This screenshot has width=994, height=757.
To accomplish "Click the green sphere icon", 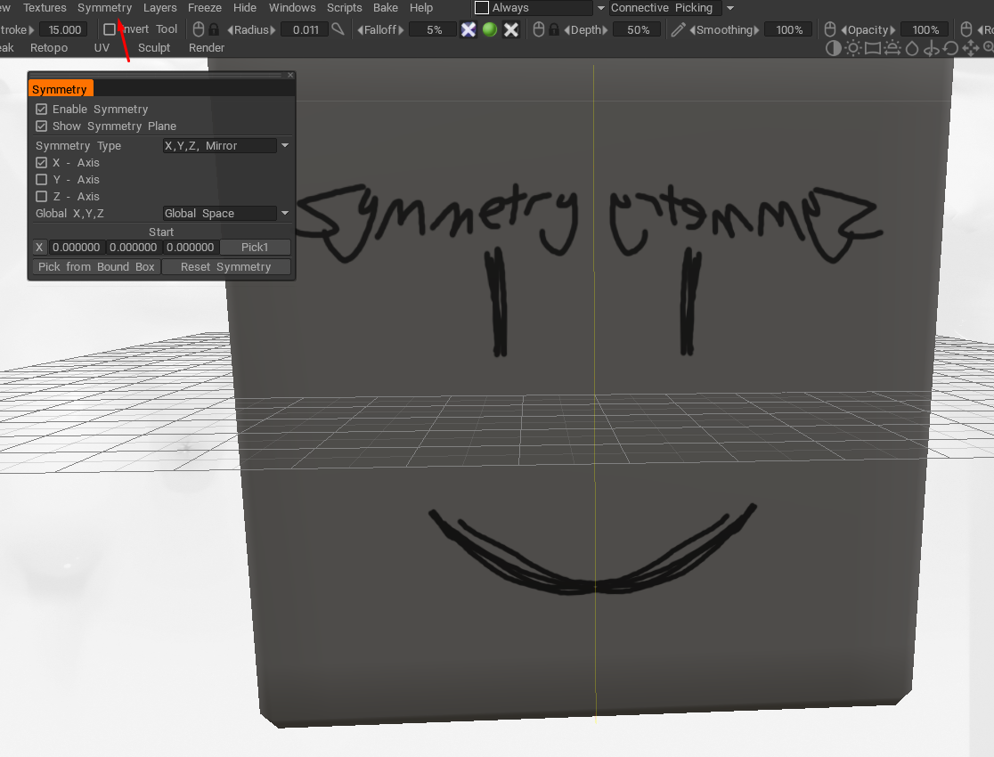I will tap(489, 29).
